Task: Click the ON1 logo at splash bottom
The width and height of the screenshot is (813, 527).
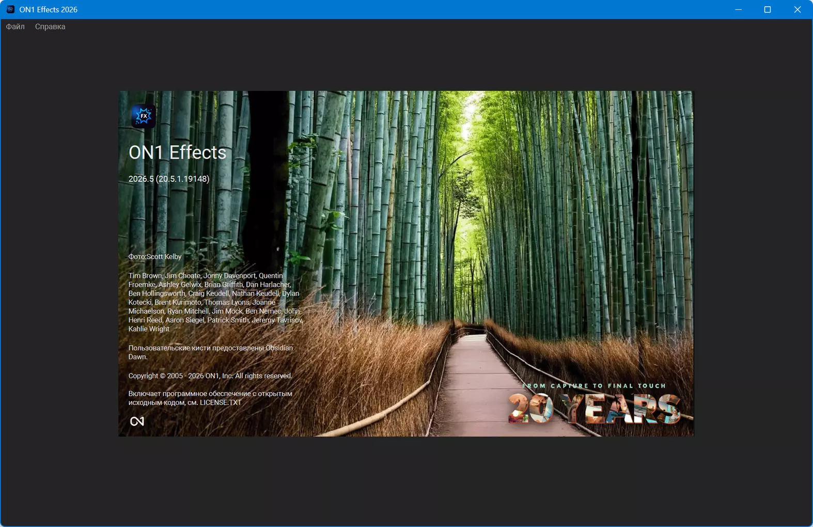Action: (137, 421)
